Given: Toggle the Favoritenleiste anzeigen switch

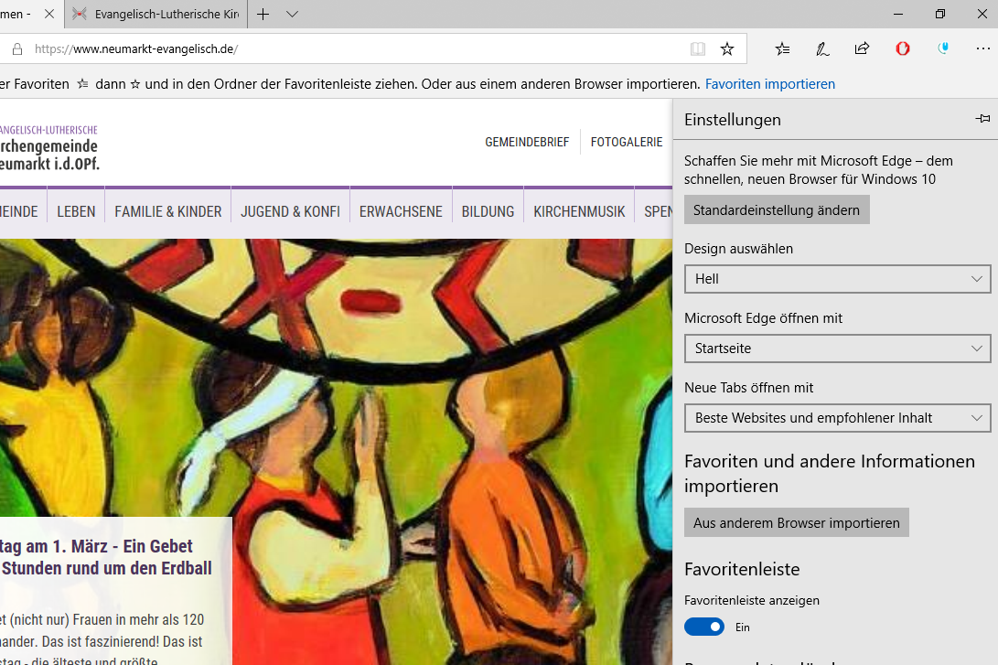Looking at the screenshot, I should pyautogui.click(x=704, y=627).
